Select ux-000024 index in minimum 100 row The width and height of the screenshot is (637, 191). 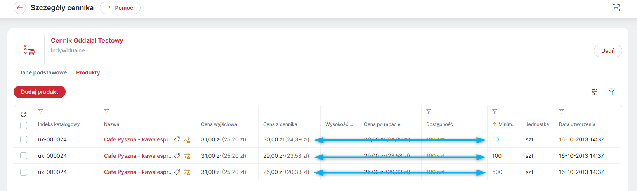(x=52, y=156)
